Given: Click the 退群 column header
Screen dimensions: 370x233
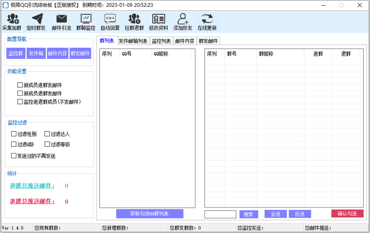Looking at the screenshot, I should 346,54.
